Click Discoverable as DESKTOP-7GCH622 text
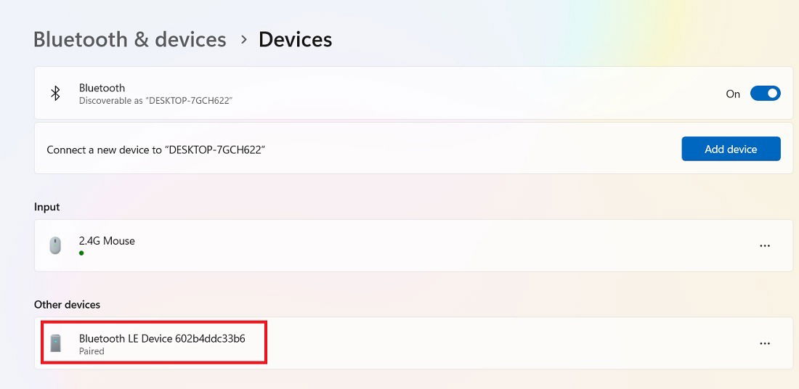The image size is (799, 389). [x=156, y=101]
